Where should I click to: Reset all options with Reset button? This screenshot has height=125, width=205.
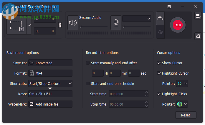186,115
